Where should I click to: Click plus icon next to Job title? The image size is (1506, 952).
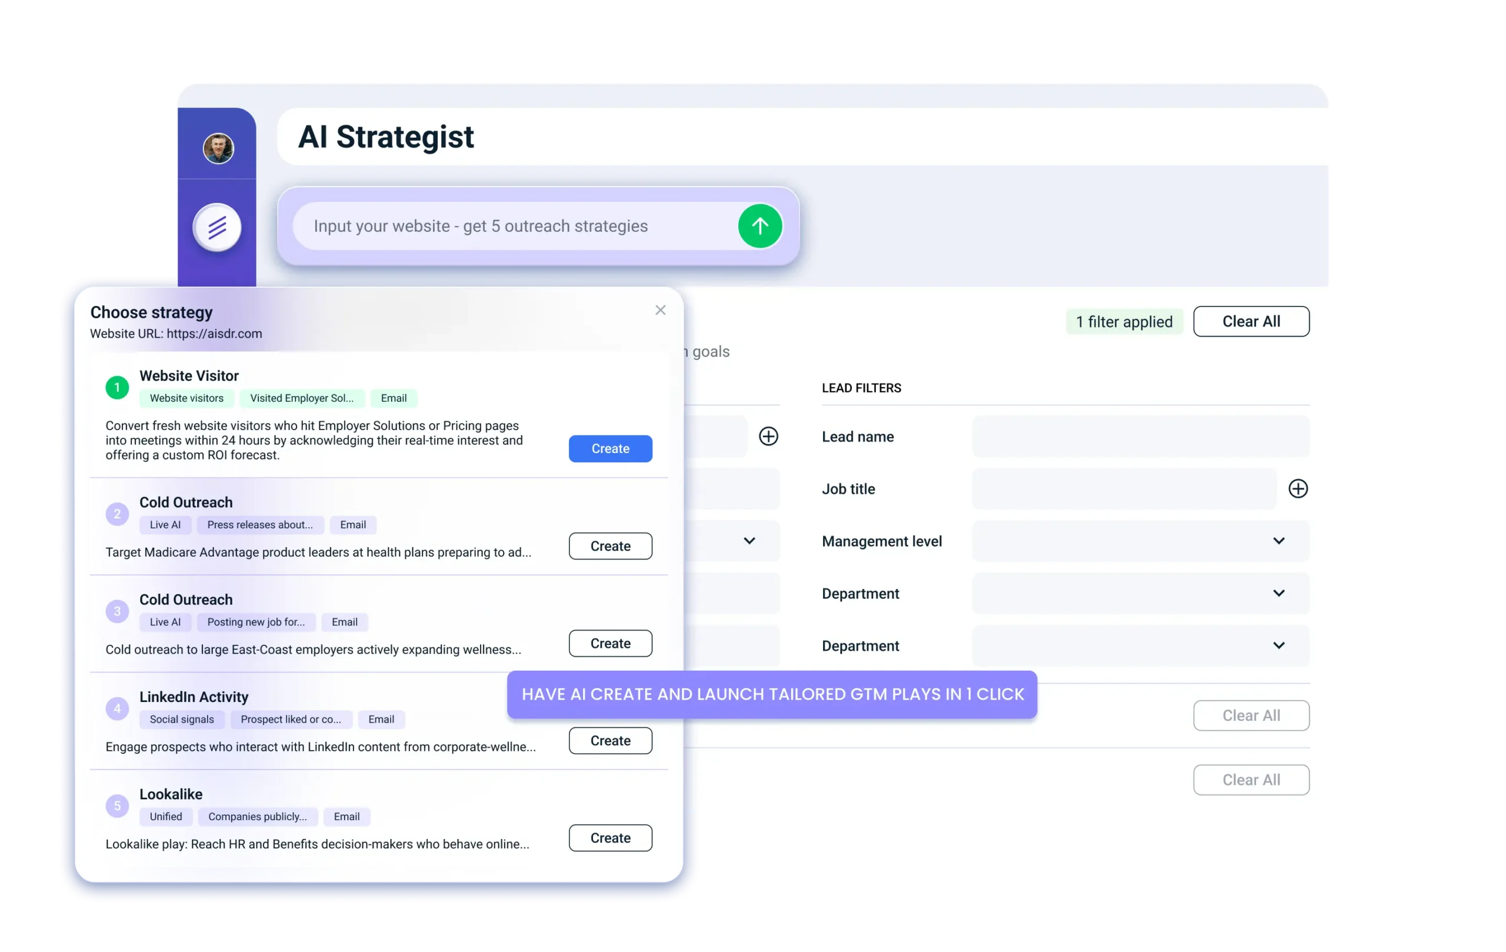coord(1298,488)
